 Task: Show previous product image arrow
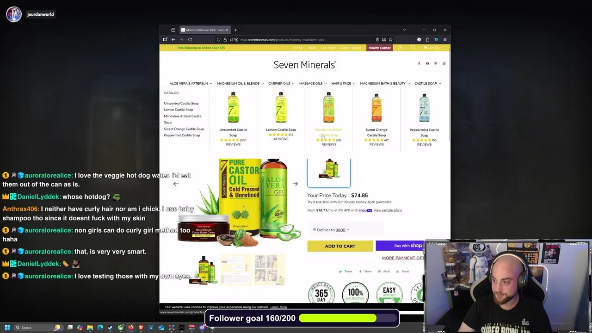click(176, 184)
